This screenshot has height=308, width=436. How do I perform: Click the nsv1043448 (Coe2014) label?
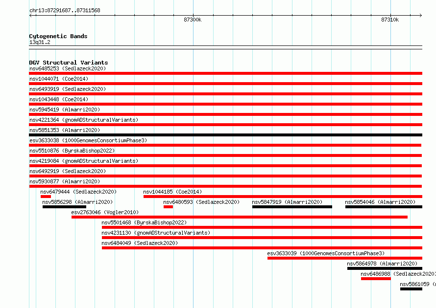pyautogui.click(x=59, y=99)
